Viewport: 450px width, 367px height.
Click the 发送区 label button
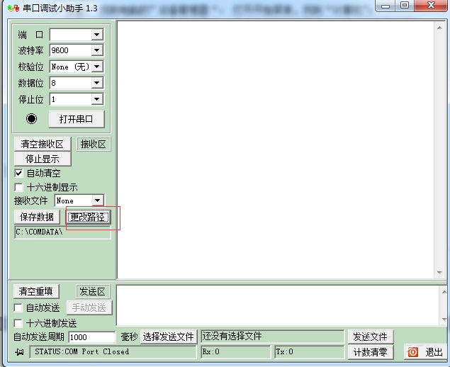point(92,291)
